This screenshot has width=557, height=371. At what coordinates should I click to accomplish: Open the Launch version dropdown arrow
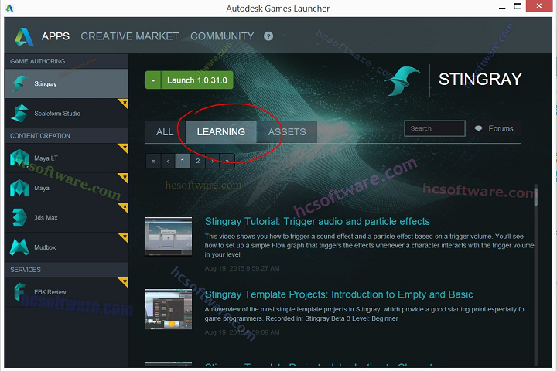point(153,80)
